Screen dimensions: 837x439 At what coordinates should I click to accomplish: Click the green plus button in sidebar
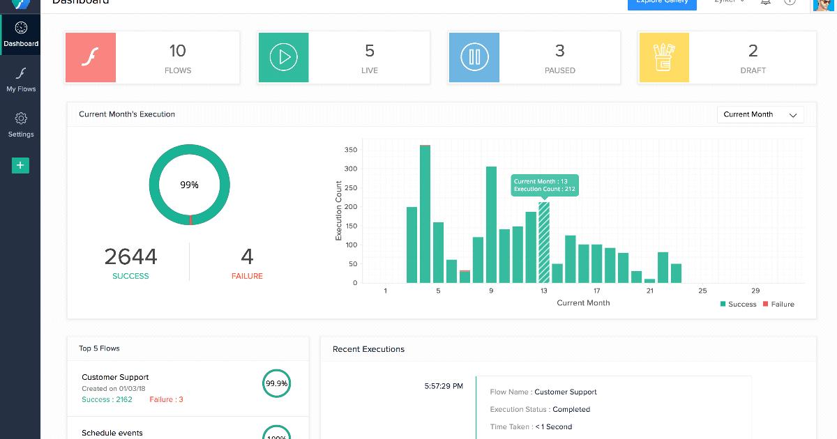(x=20, y=165)
